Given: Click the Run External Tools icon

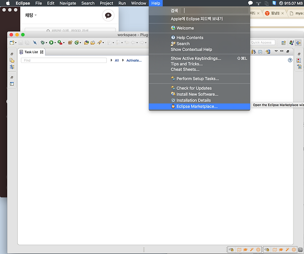Looking at the screenshot, I should [x=60, y=43].
